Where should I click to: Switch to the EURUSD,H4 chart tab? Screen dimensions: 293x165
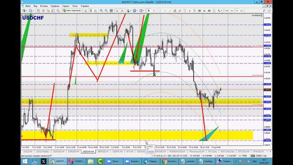tap(74, 152)
